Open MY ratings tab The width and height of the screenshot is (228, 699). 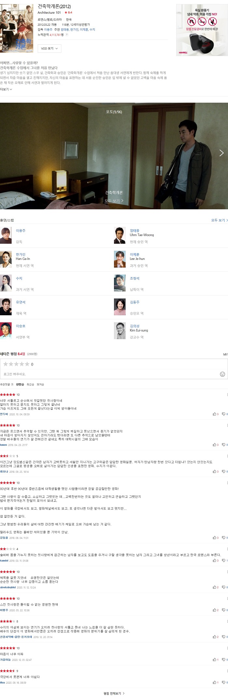(x=225, y=354)
